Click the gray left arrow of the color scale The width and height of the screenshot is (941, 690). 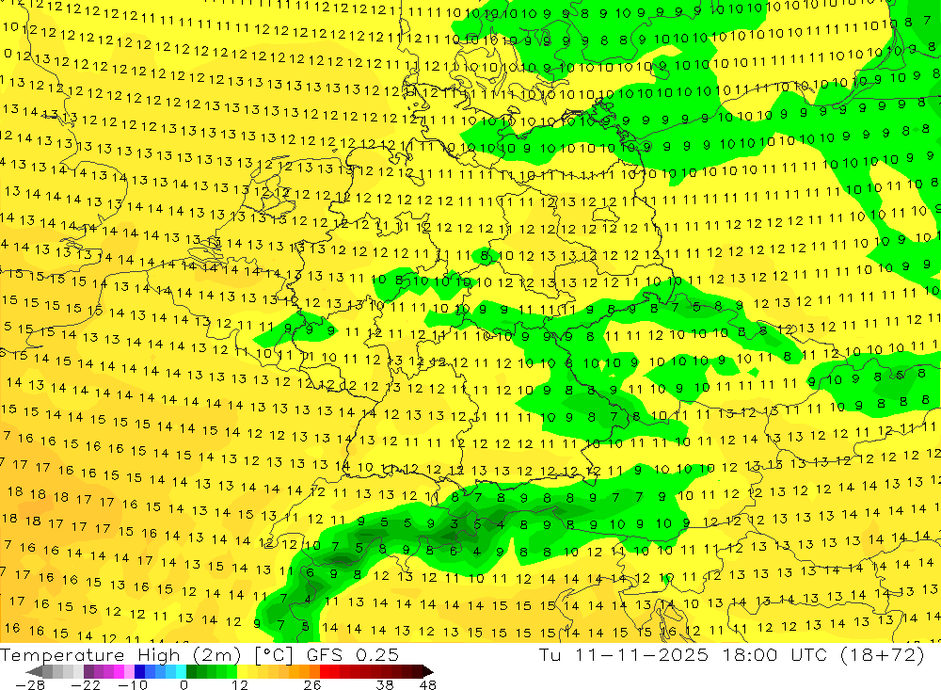pos(34,671)
